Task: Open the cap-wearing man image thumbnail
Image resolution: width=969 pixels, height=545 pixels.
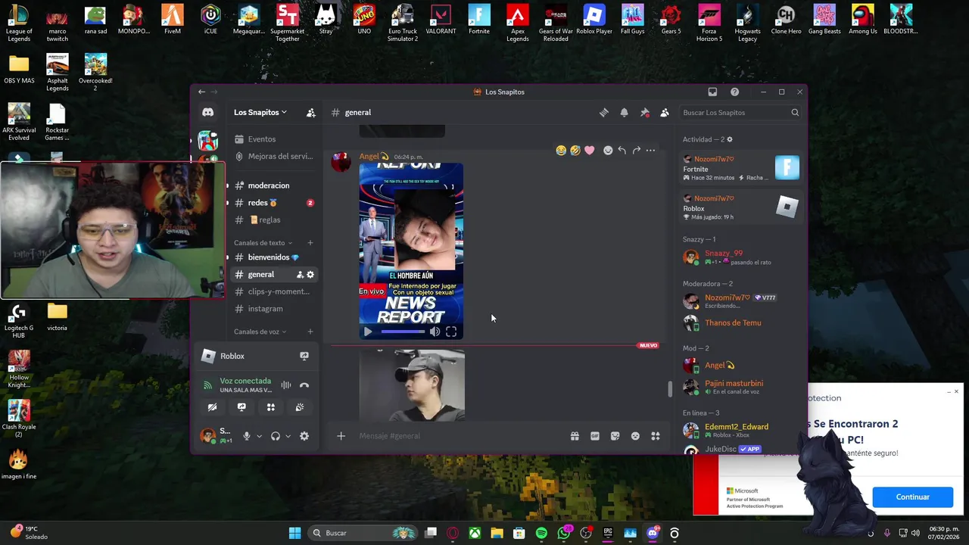Action: click(412, 385)
